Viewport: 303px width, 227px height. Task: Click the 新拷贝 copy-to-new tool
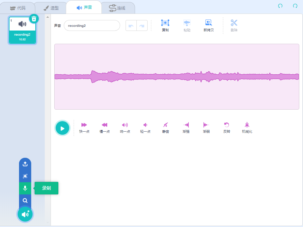pyautogui.click(x=209, y=25)
